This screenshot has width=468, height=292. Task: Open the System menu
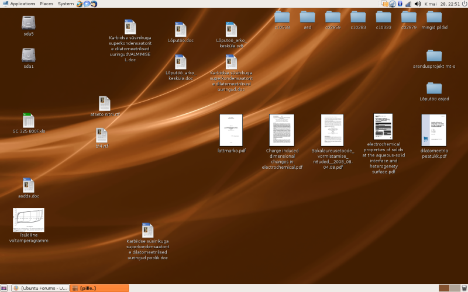[66, 4]
